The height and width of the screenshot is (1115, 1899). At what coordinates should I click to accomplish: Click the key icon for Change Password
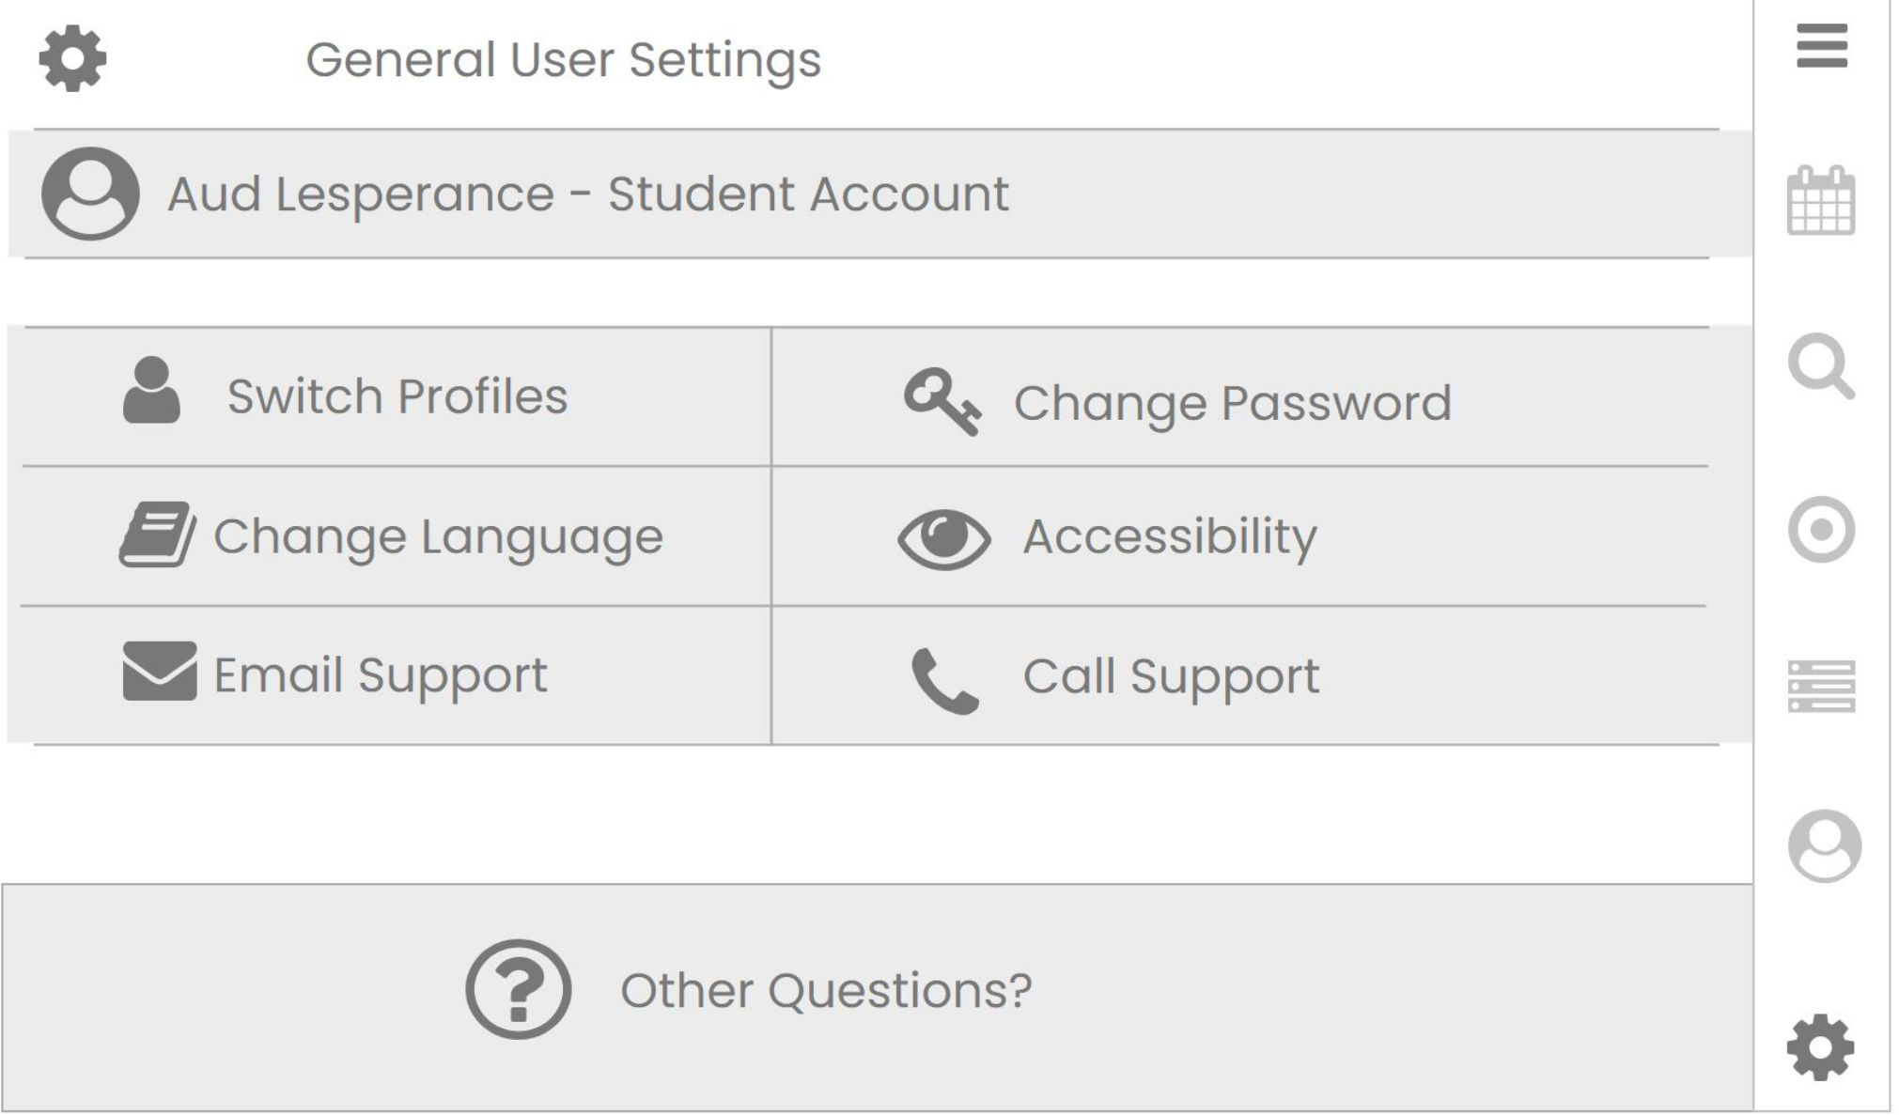(x=942, y=402)
